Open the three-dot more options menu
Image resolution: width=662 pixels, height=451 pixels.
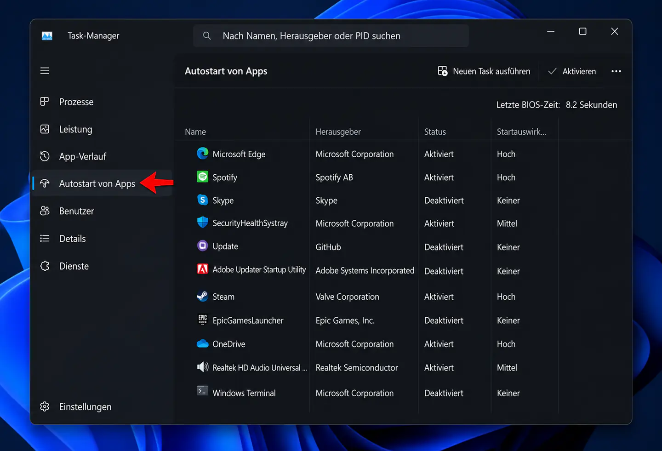click(616, 71)
